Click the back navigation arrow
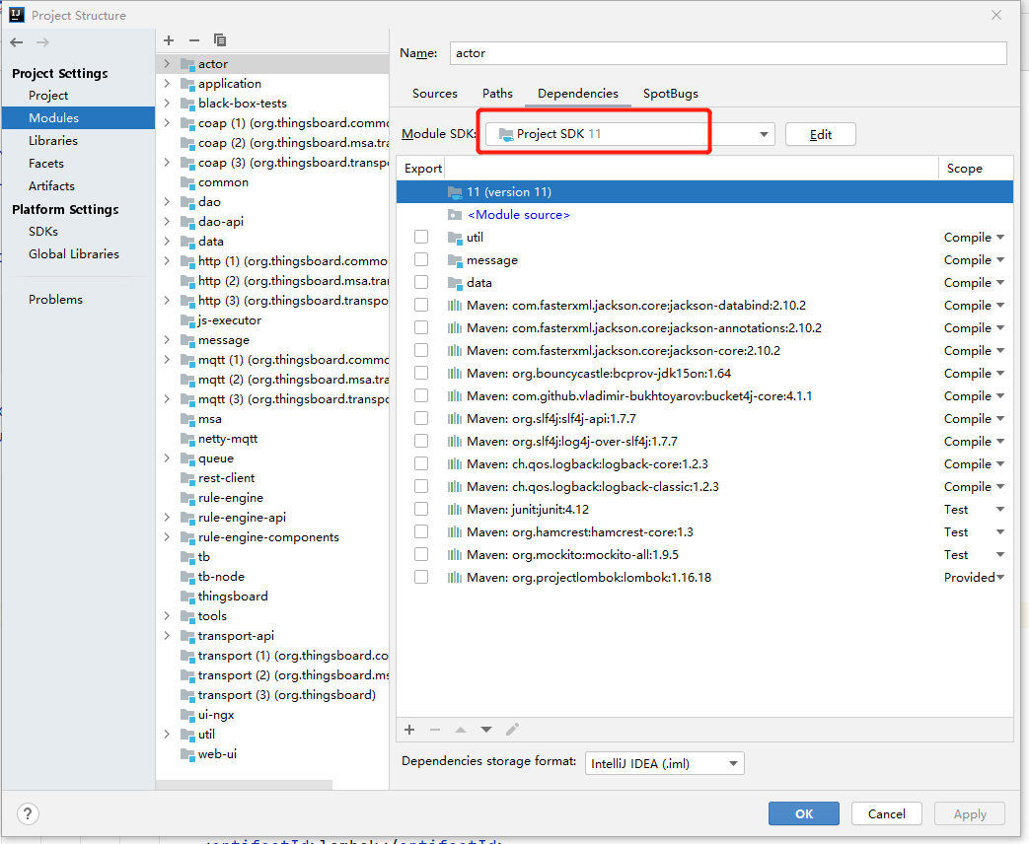 pyautogui.click(x=17, y=42)
